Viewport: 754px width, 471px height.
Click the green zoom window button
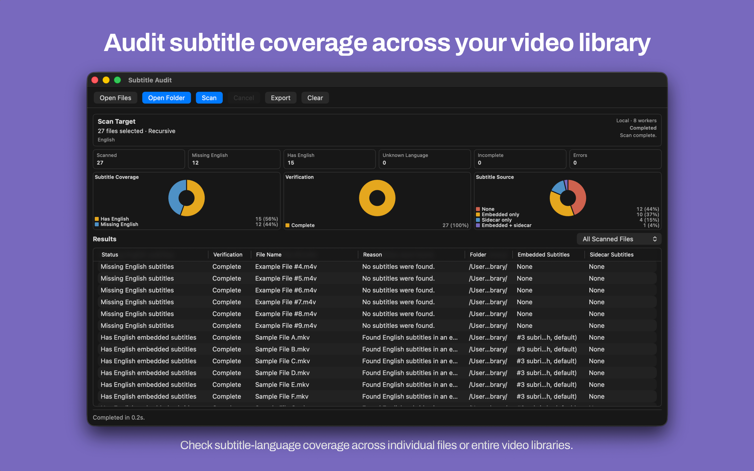pyautogui.click(x=118, y=80)
